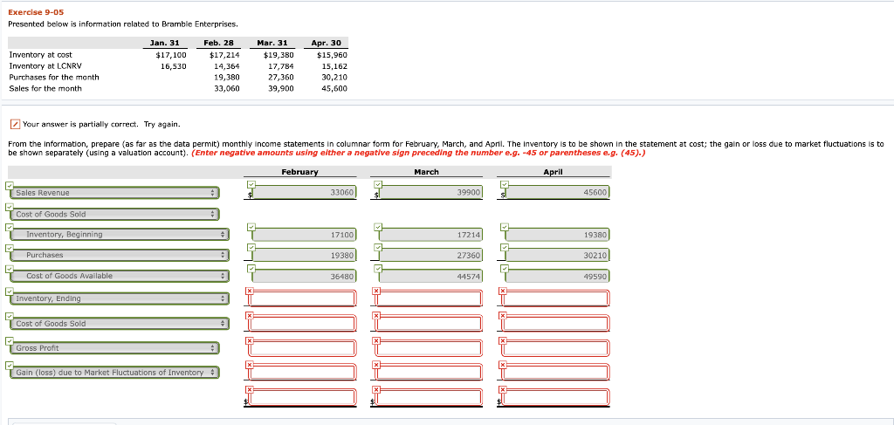Click green checkmark icon beside Sales Revenue dropdown
The image size is (894, 425).
click(x=9, y=185)
